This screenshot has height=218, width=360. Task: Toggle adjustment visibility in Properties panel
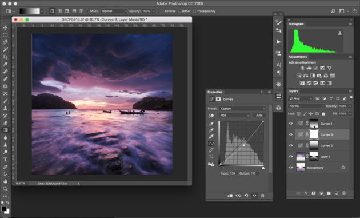(x=254, y=196)
